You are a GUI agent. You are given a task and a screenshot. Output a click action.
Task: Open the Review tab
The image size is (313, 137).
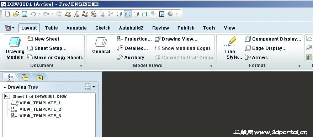[160, 28]
